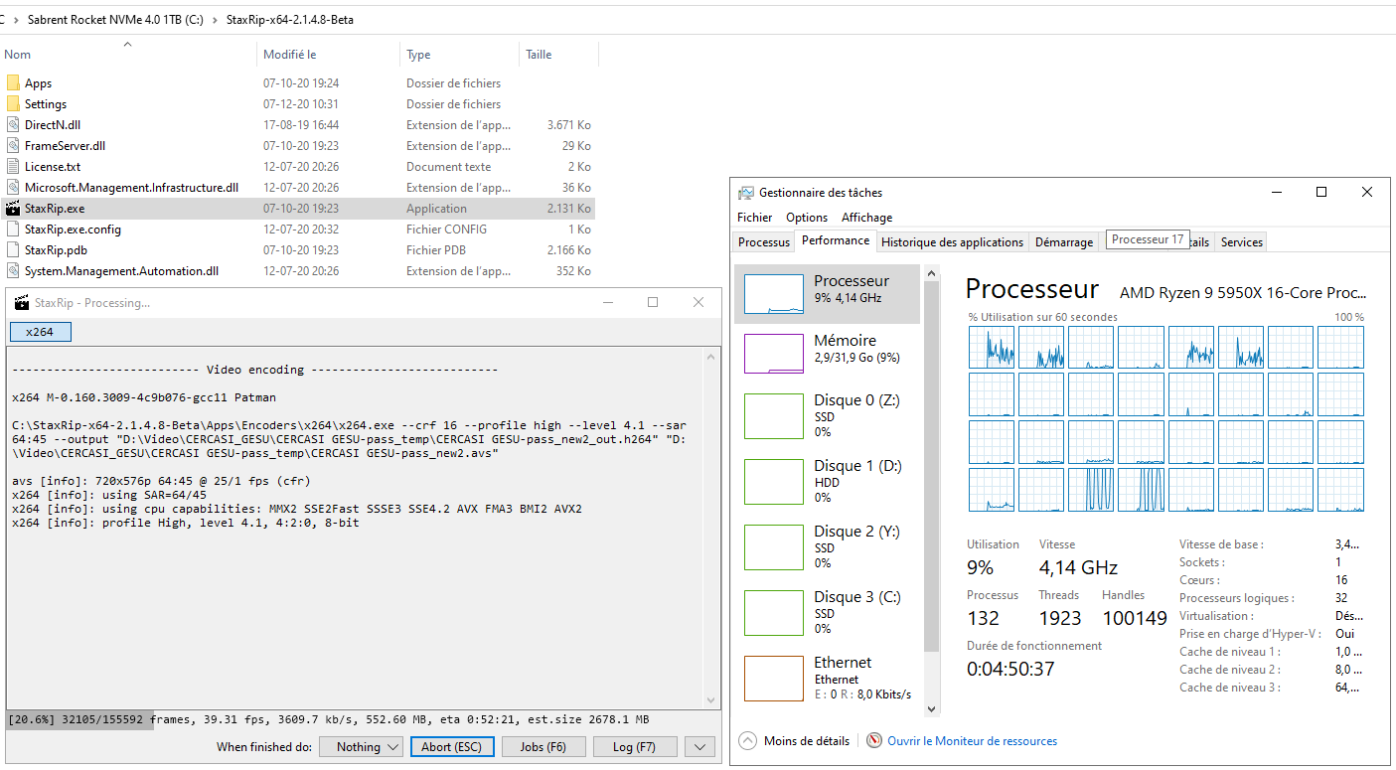Click the Log (F7) button
This screenshot has height=770, width=1396.
(x=635, y=747)
